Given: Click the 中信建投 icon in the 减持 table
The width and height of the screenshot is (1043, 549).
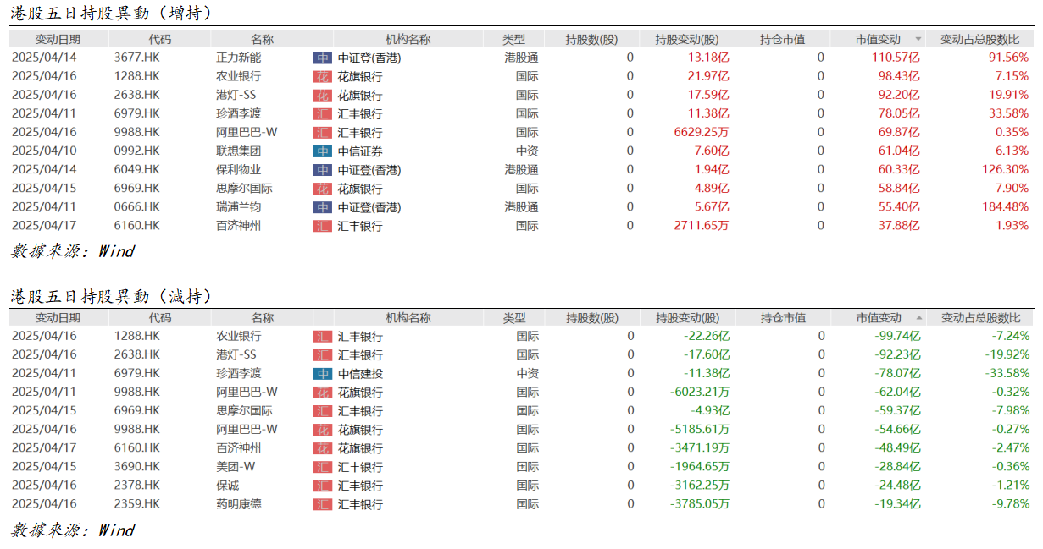Looking at the screenshot, I should (323, 373).
